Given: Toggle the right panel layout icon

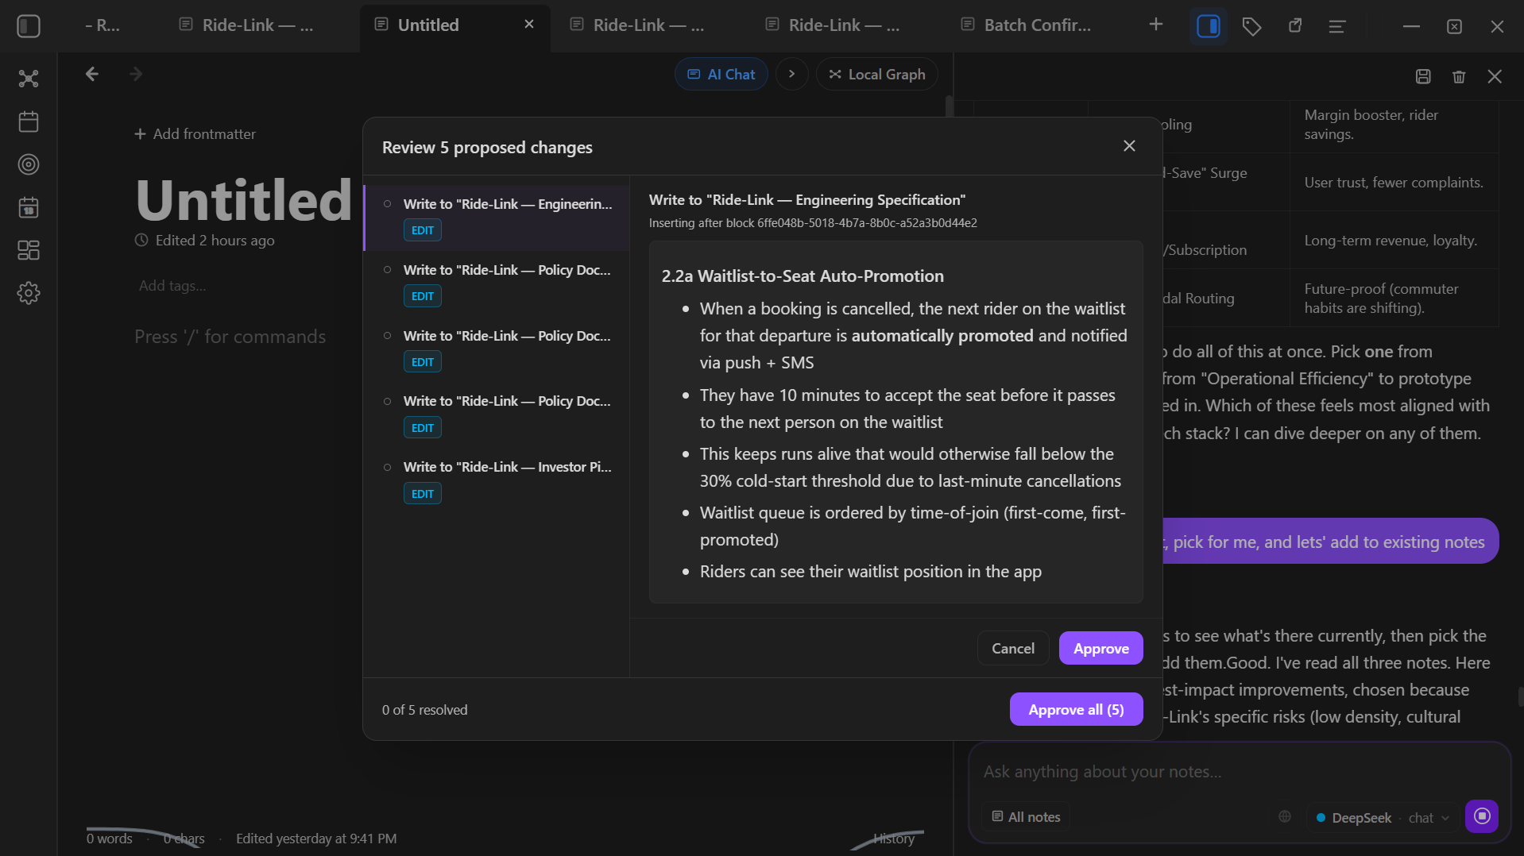Looking at the screenshot, I should (x=1209, y=26).
